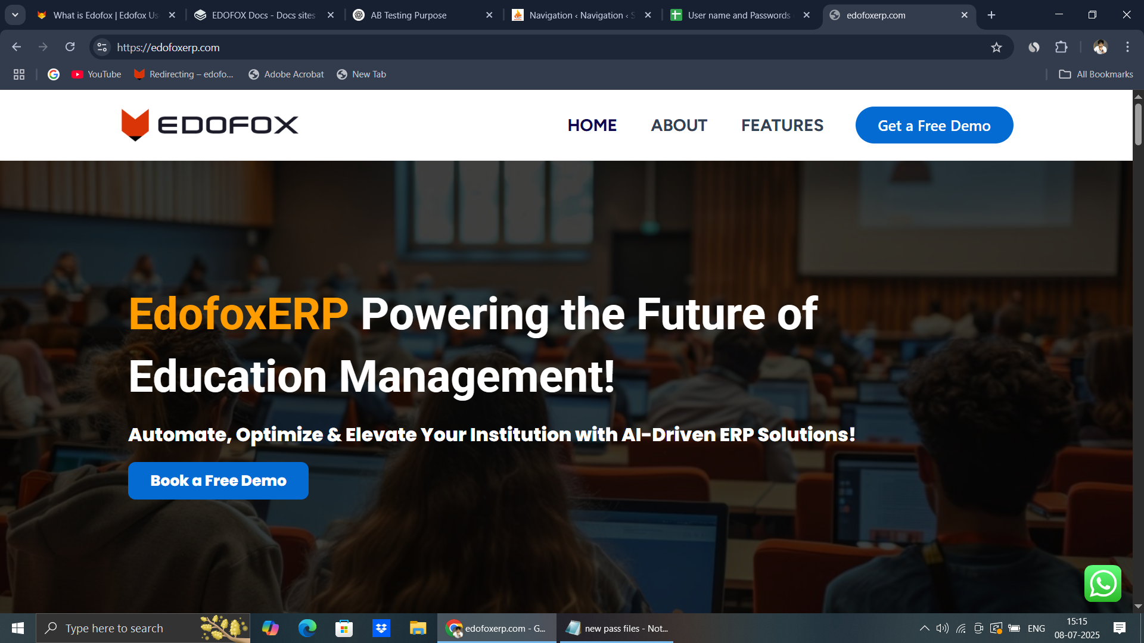Click the Edofox fox logo
This screenshot has width=1144, height=643.
point(135,125)
